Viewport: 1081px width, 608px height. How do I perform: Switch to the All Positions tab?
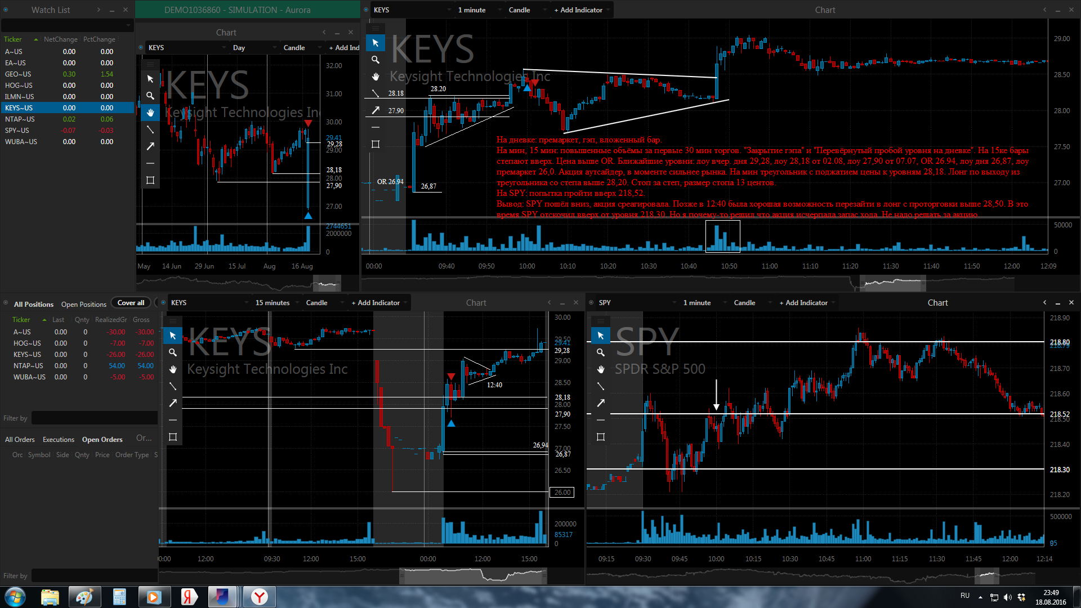tap(34, 304)
